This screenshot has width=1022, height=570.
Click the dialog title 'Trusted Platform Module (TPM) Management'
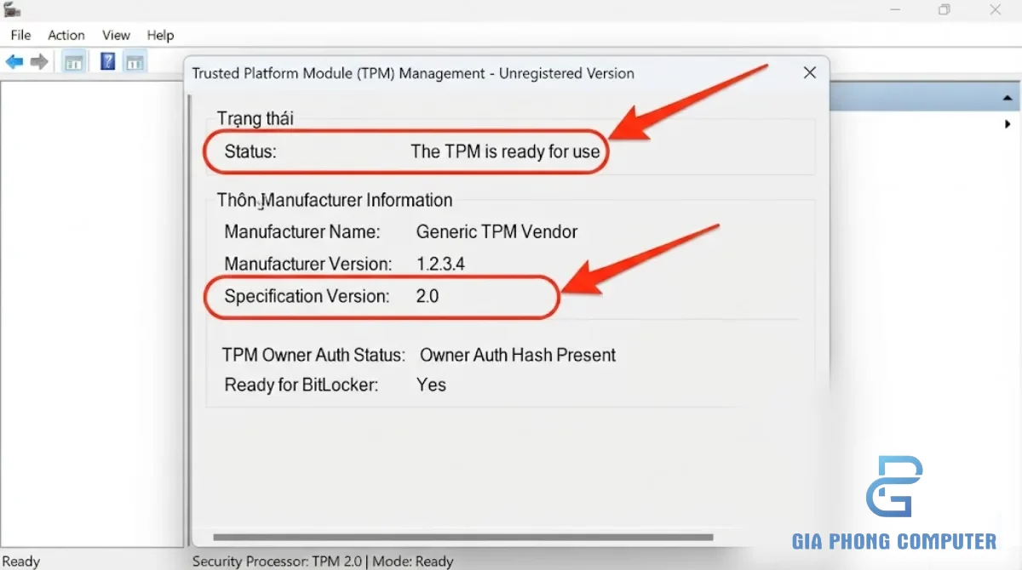coord(337,73)
